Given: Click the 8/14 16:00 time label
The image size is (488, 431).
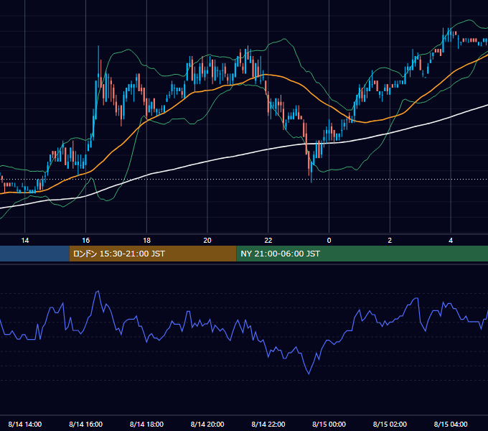Looking at the screenshot, I should click(86, 424).
